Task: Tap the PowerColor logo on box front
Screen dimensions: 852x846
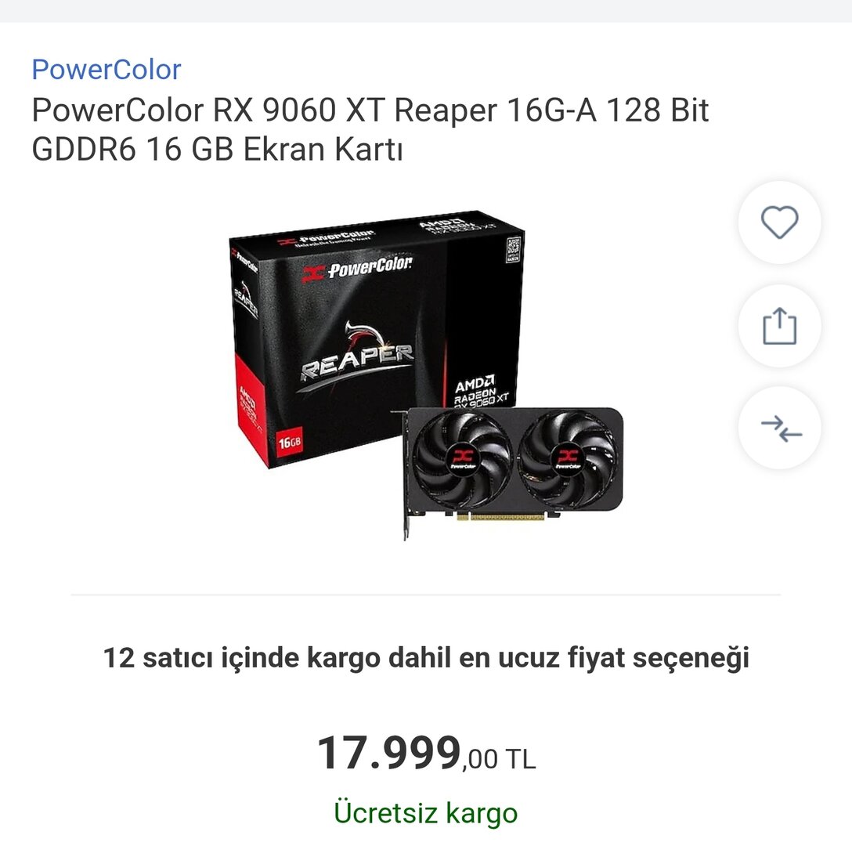Action: [357, 269]
